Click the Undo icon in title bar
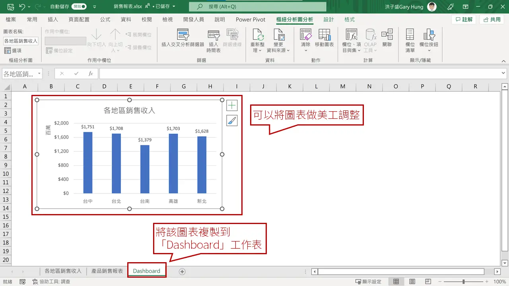Image resolution: width=509 pixels, height=286 pixels. pyautogui.click(x=22, y=7)
